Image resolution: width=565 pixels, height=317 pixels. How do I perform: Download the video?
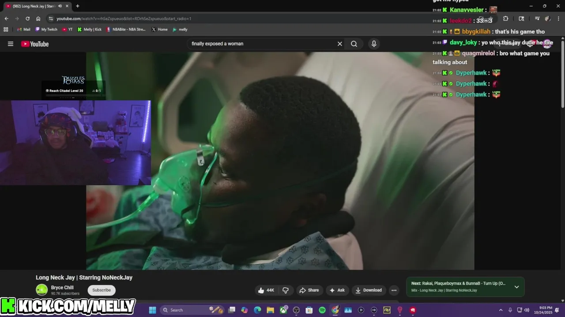(368, 290)
